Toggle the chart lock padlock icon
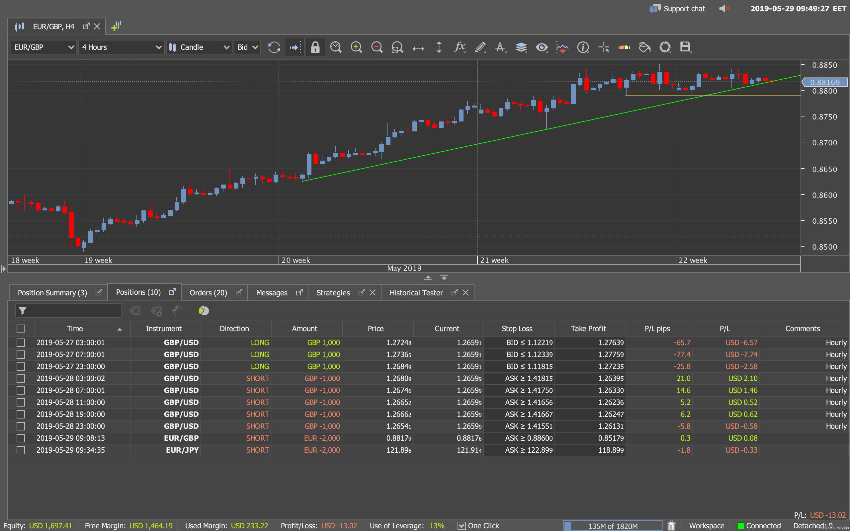 [315, 47]
